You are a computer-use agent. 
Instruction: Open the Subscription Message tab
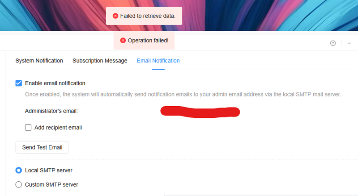100,61
